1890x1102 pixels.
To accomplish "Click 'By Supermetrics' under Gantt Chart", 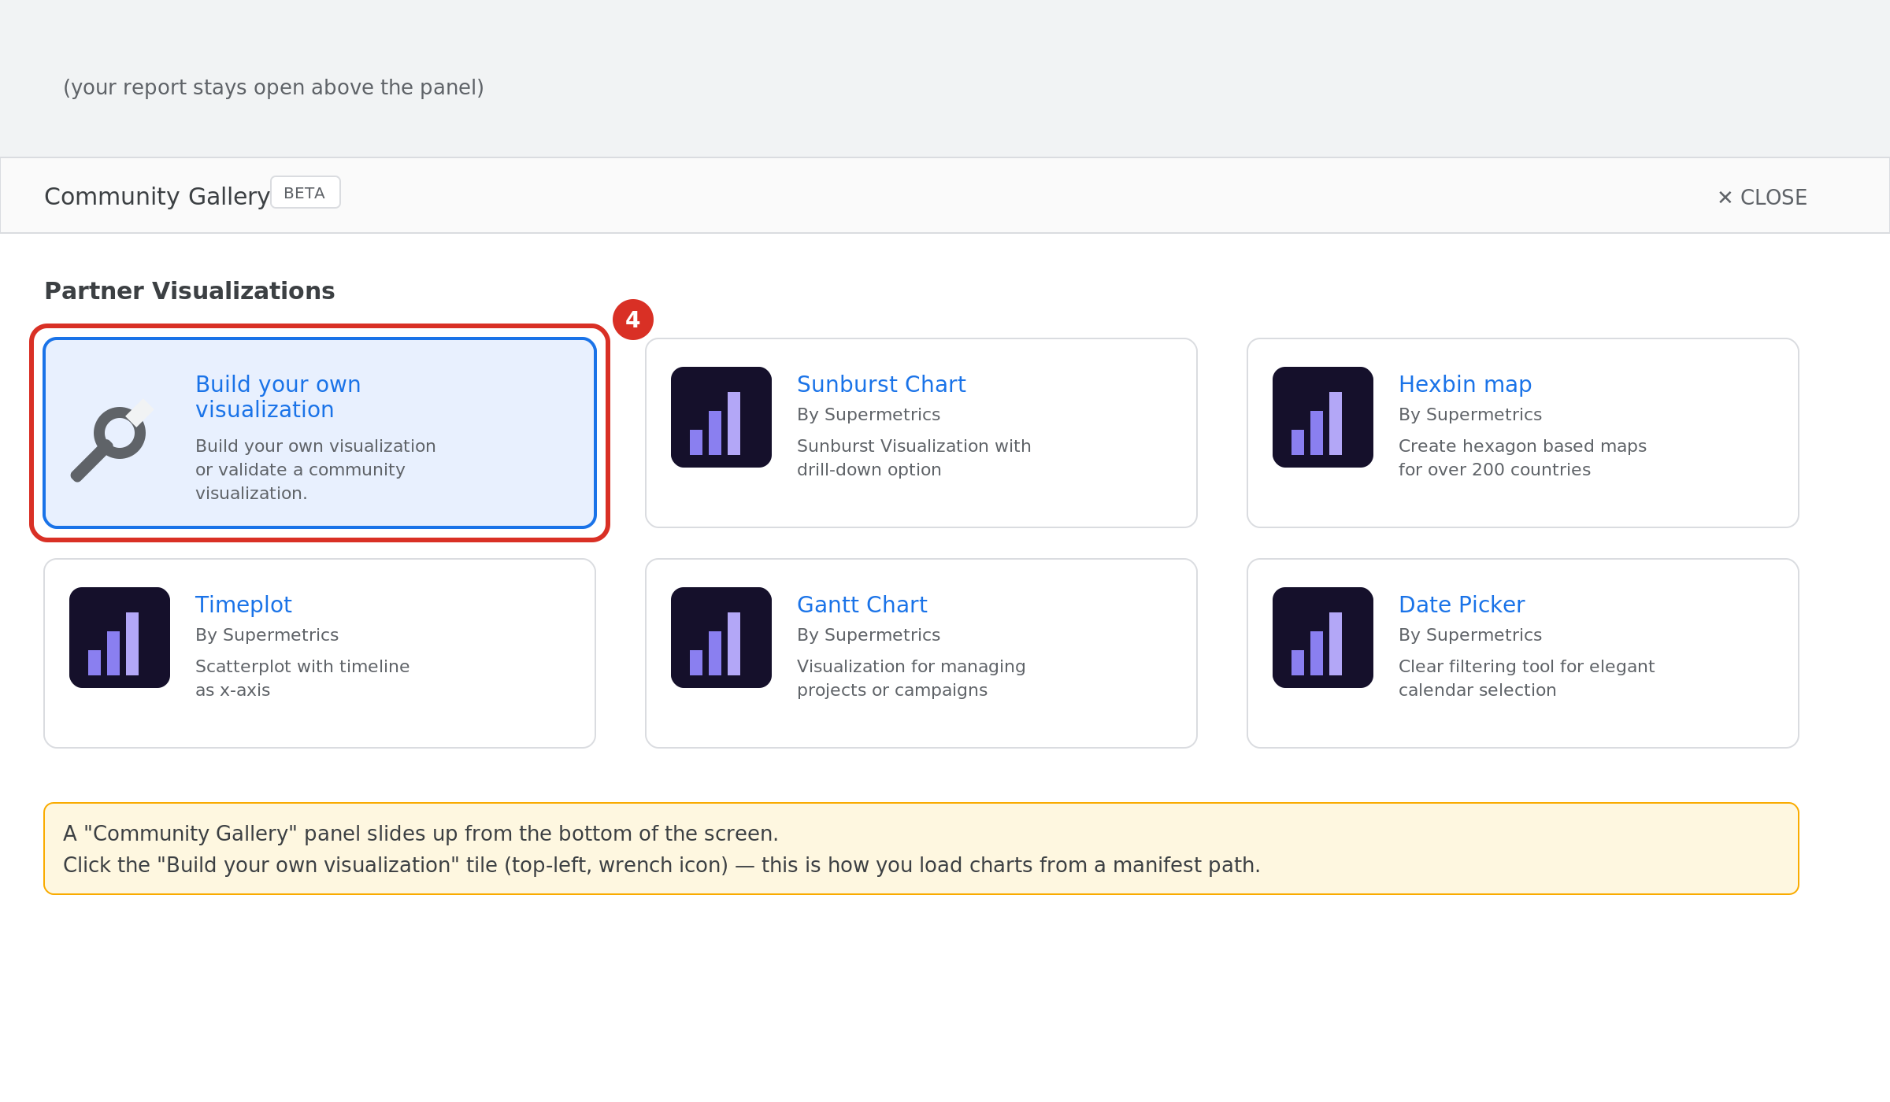I will click(x=869, y=635).
